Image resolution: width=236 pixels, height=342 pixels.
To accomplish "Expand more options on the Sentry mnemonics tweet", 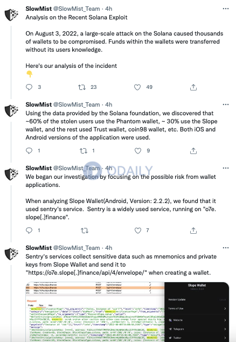I will (x=226, y=248).
